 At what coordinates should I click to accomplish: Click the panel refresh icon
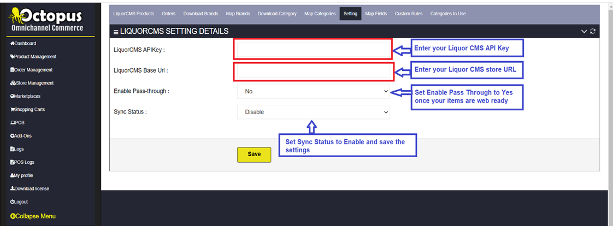593,31
